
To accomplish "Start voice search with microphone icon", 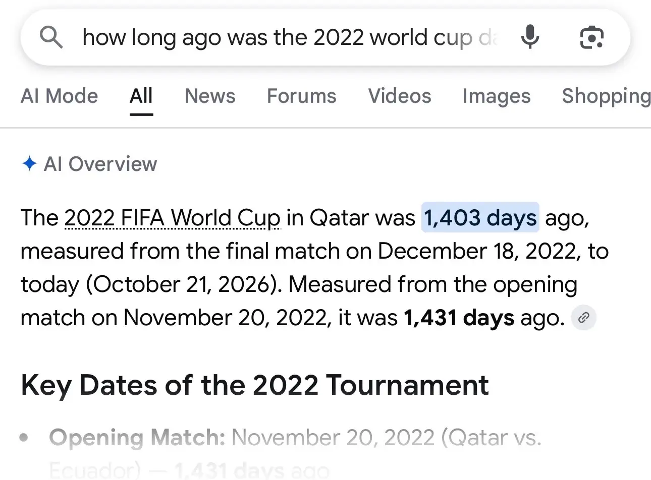I will [529, 37].
